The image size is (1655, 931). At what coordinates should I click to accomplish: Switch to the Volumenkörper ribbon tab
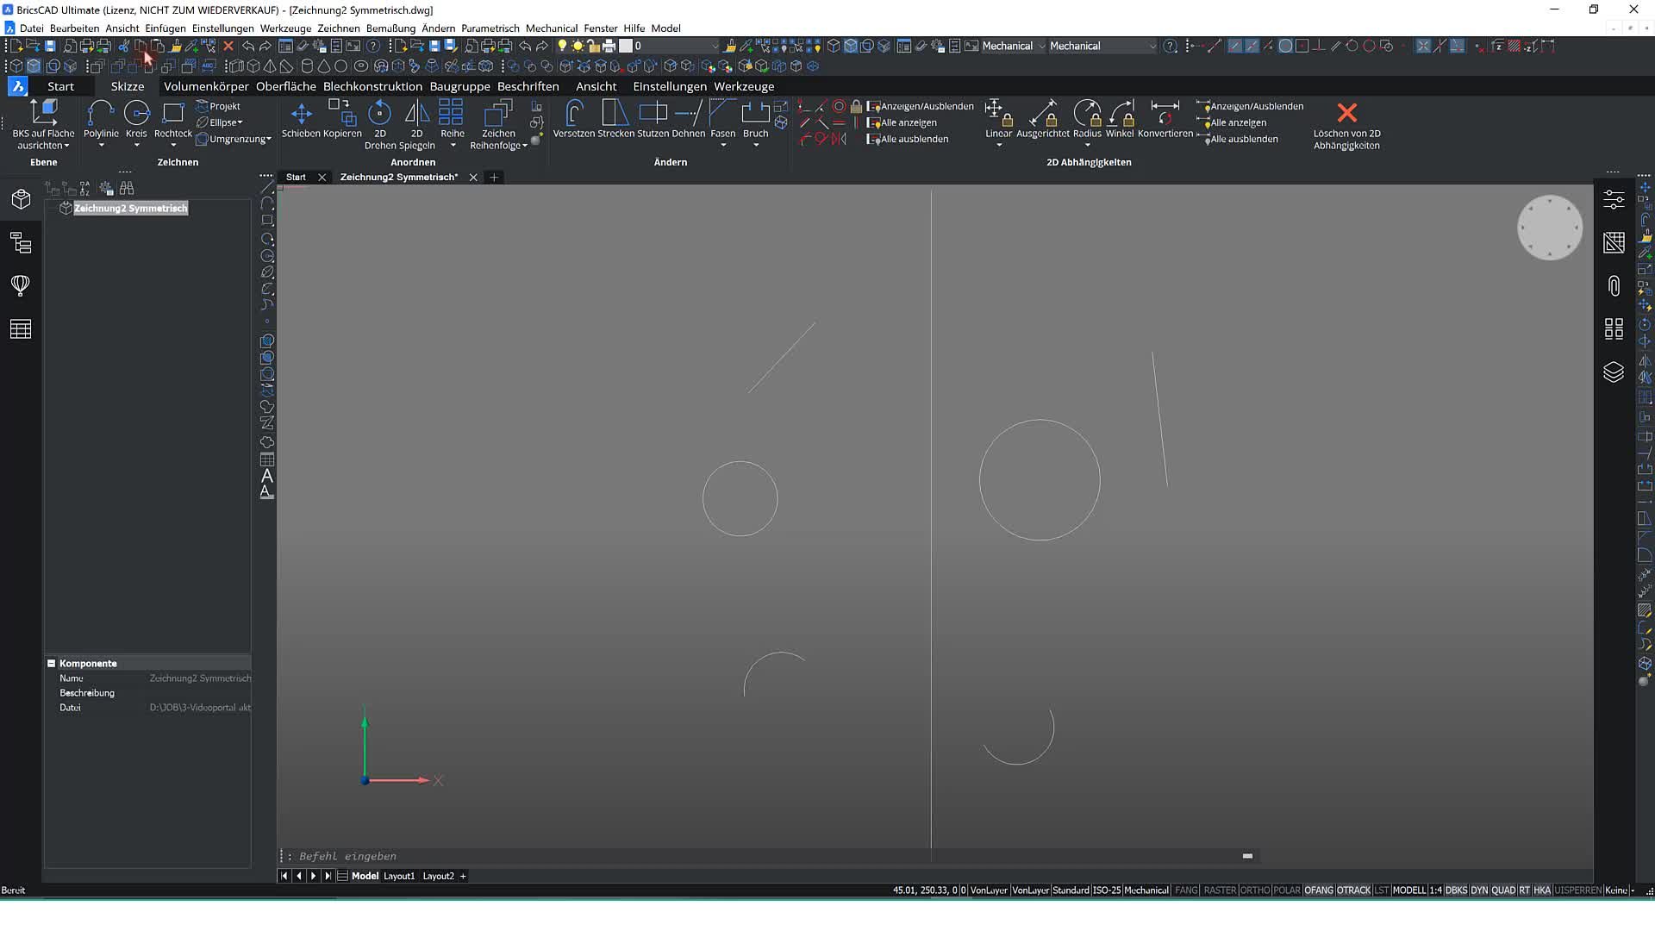tap(206, 86)
